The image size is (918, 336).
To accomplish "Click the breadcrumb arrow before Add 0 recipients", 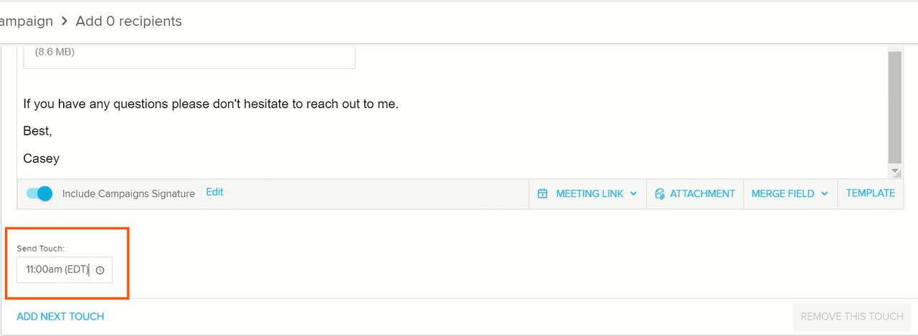I will pyautogui.click(x=65, y=21).
